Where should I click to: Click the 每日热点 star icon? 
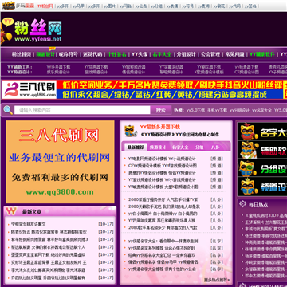pos(242,204)
